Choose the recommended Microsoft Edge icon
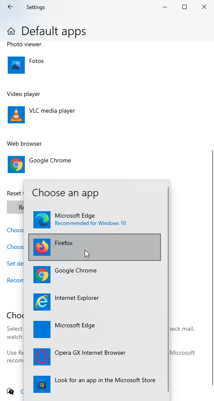The height and width of the screenshot is (401, 214). pyautogui.click(x=42, y=220)
